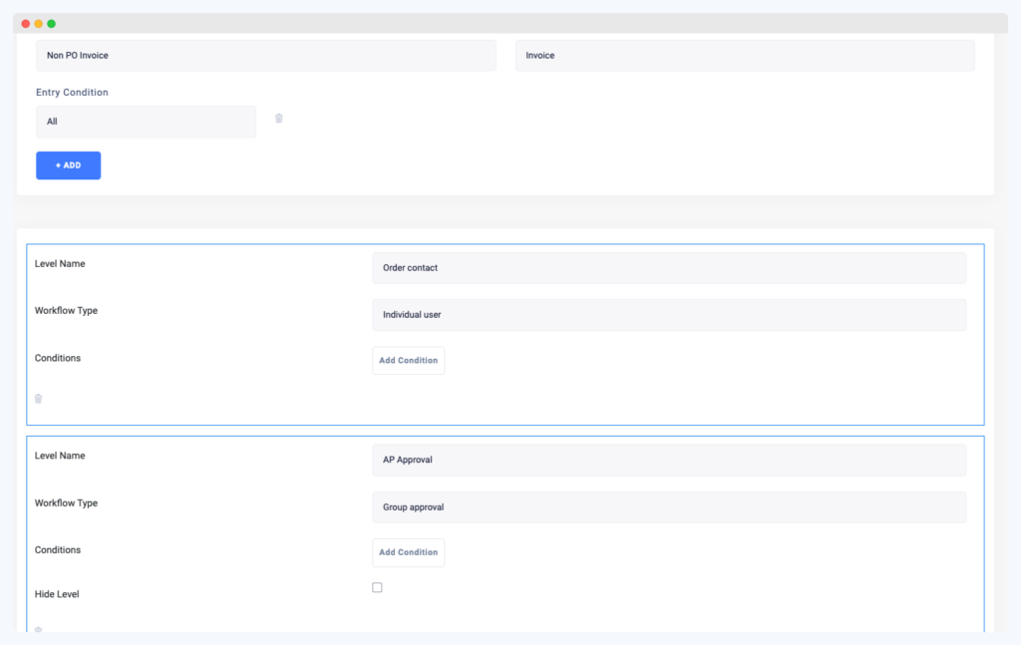The width and height of the screenshot is (1021, 645).
Task: Add a condition to the AP Approval level
Action: coord(408,552)
